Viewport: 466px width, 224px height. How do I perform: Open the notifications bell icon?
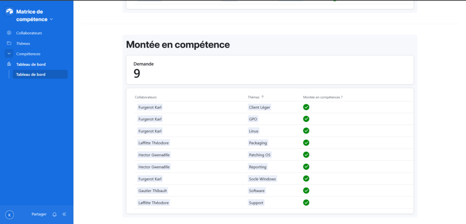click(55, 214)
